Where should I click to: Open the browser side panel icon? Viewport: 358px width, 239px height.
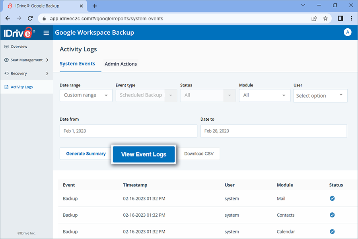click(340, 18)
